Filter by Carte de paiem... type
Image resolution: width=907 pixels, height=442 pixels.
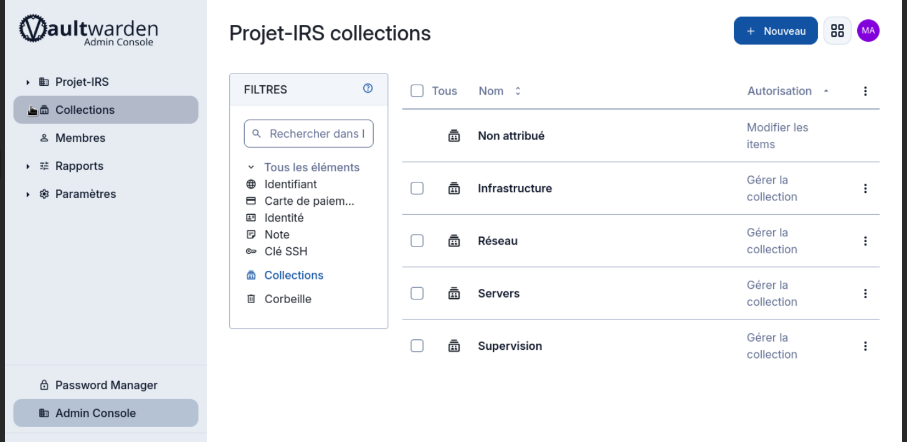click(x=310, y=201)
